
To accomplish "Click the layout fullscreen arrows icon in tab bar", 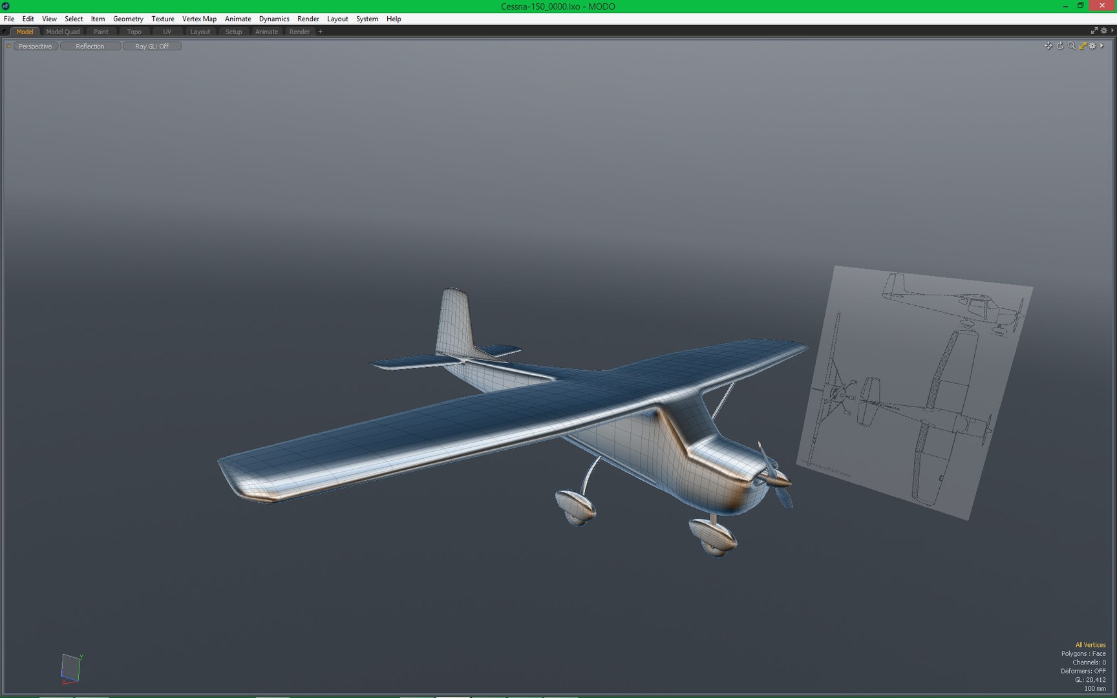I will [x=1094, y=31].
